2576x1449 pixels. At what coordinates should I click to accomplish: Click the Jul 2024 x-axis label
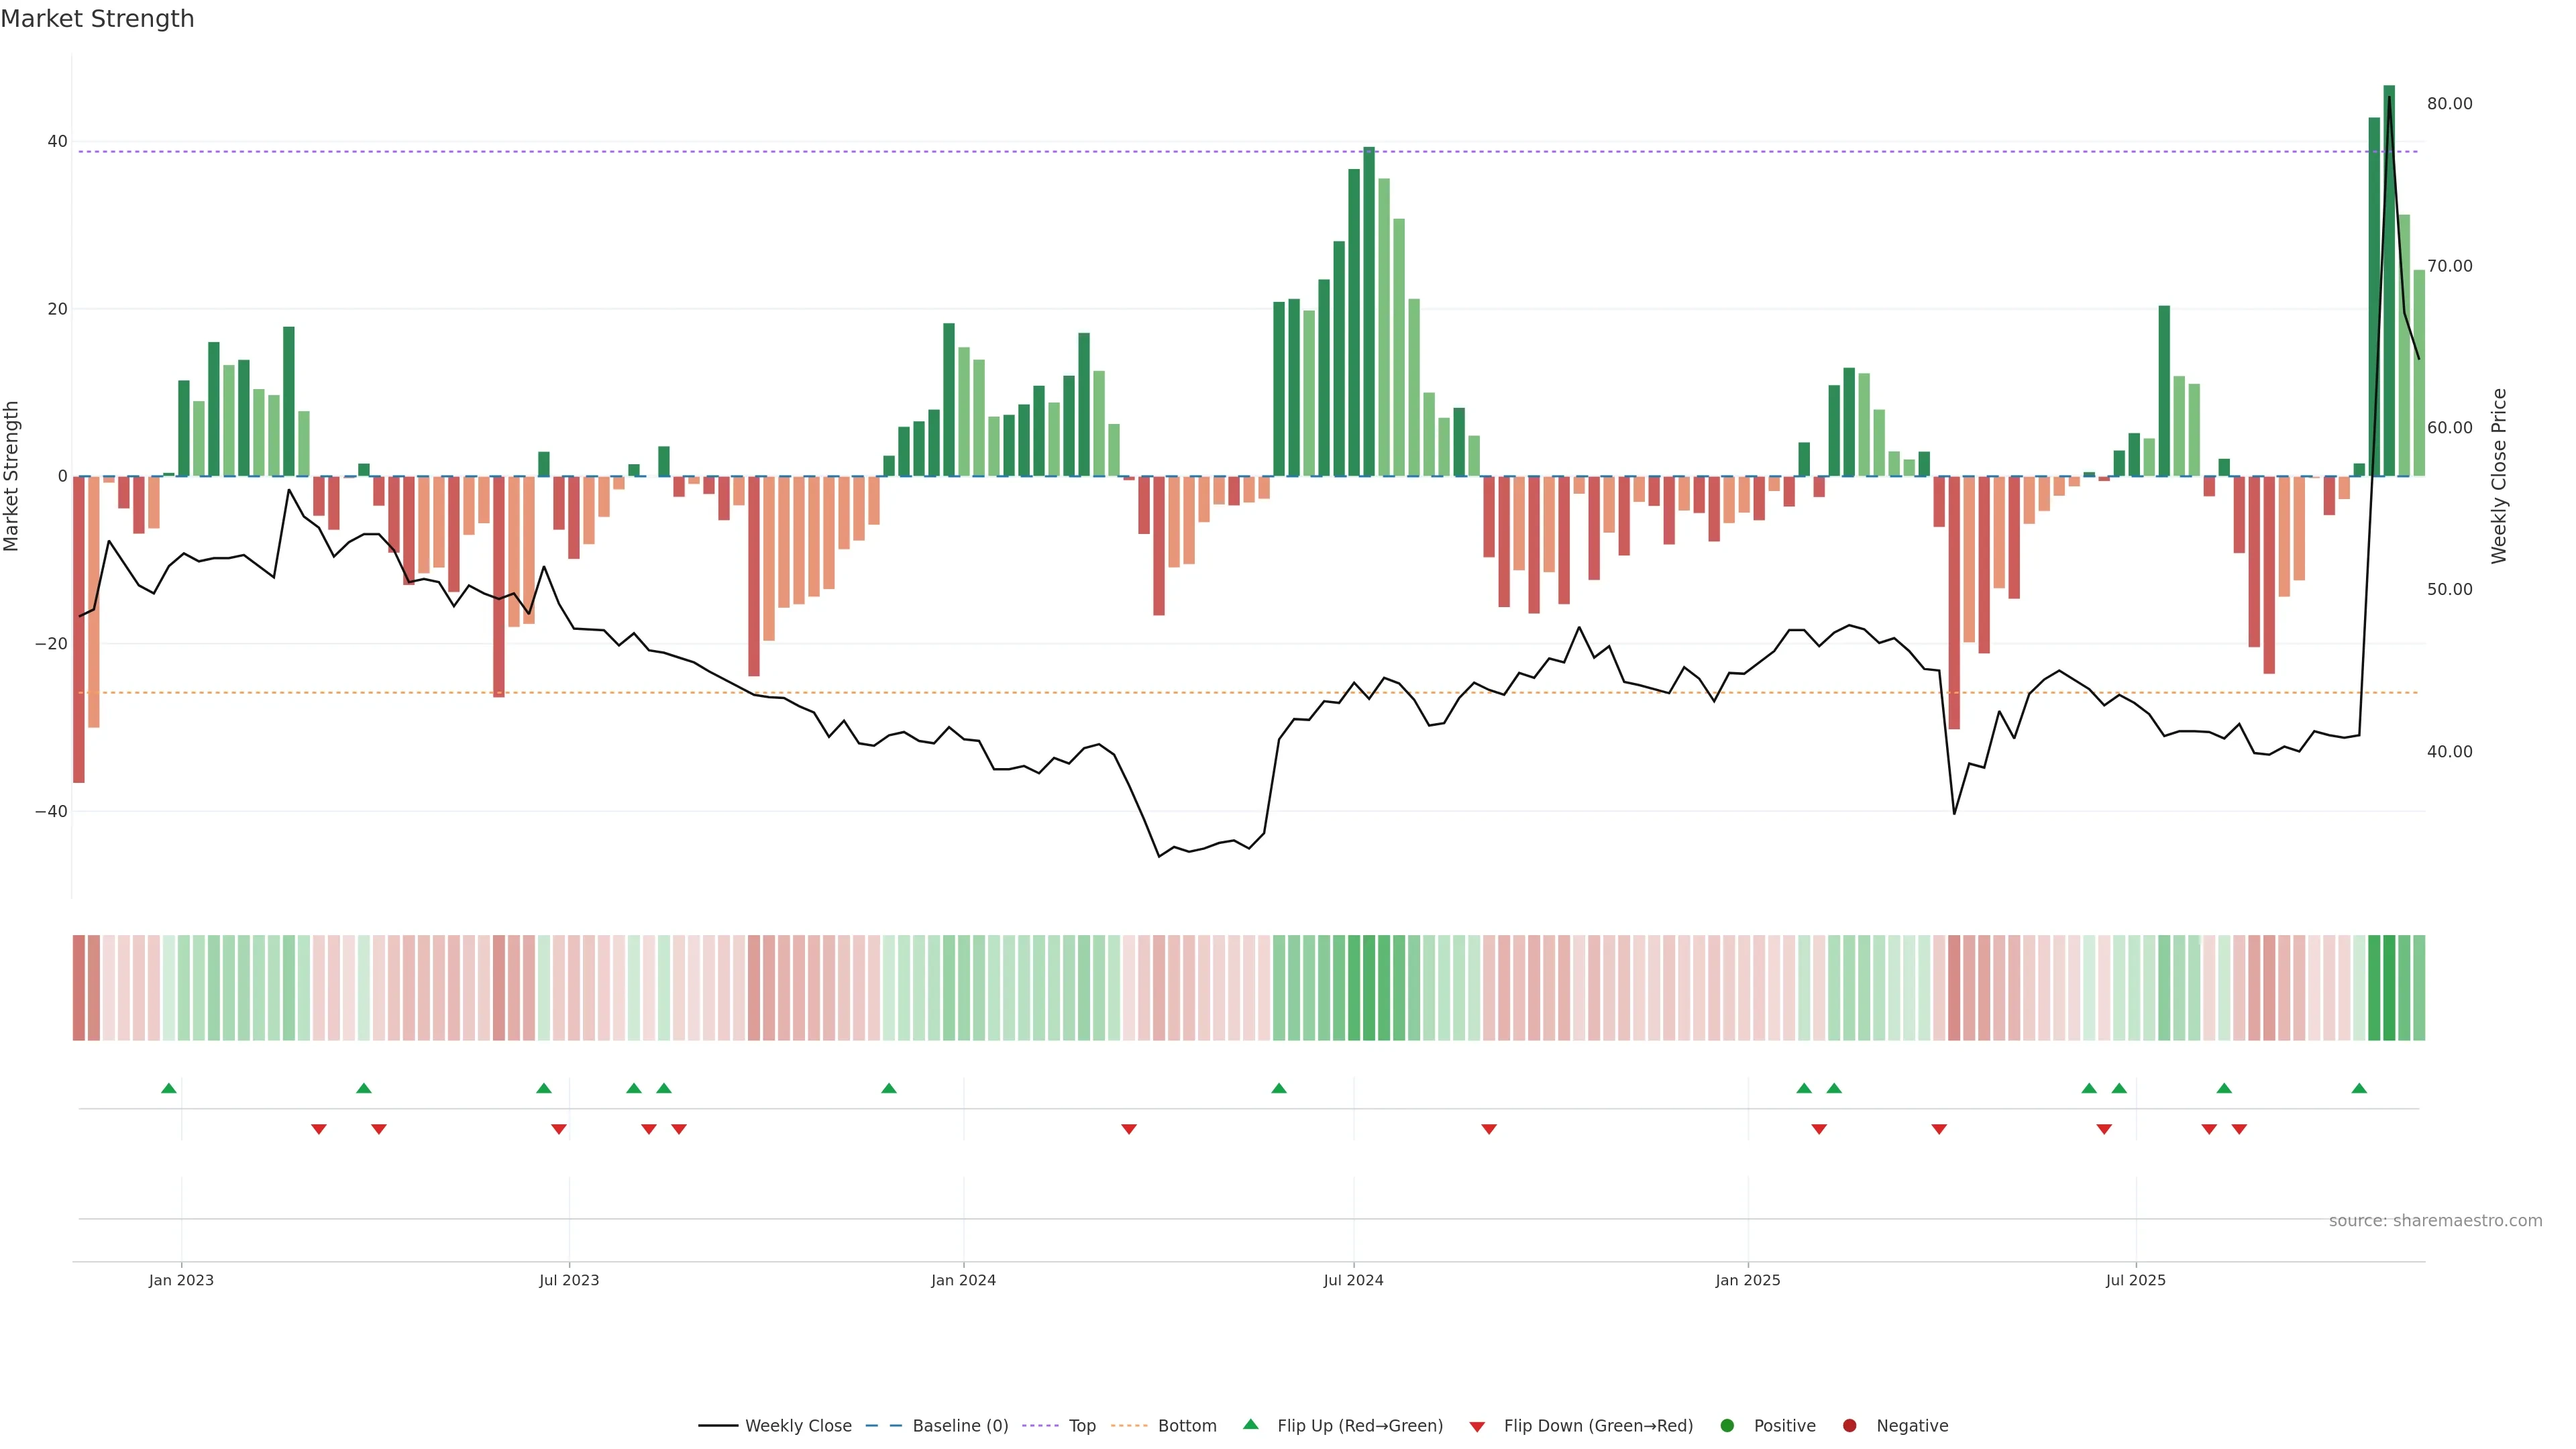click(x=1353, y=1280)
